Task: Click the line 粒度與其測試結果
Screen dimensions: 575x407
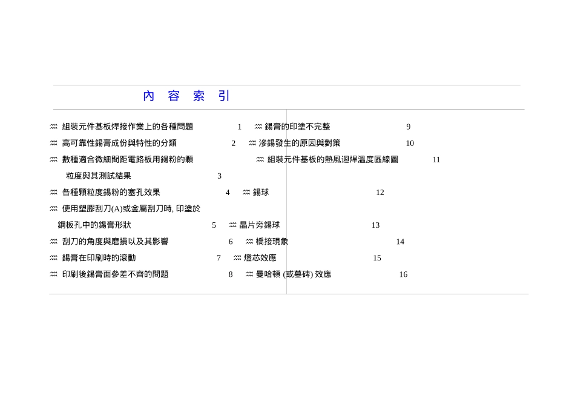Action: click(x=98, y=176)
